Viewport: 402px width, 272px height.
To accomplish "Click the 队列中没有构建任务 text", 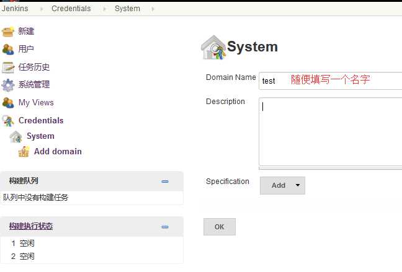I will pos(35,198).
